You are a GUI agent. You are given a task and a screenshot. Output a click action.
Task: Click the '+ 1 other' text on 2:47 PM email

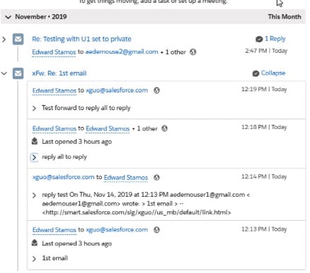(173, 52)
